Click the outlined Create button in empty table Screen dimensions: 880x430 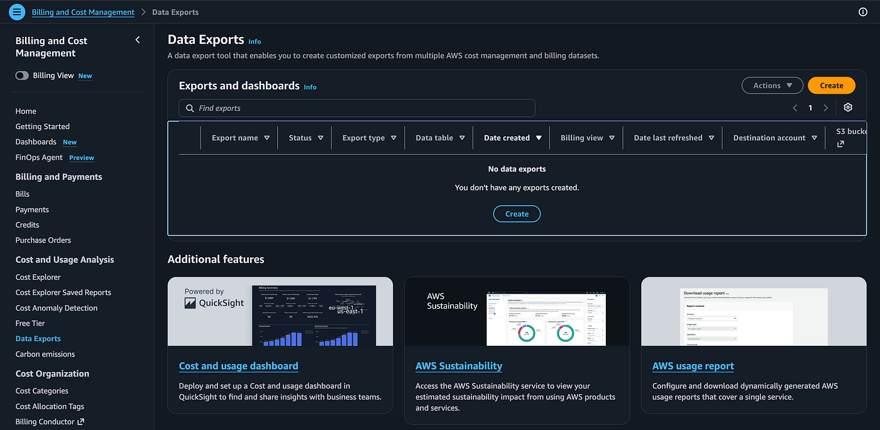coord(517,214)
